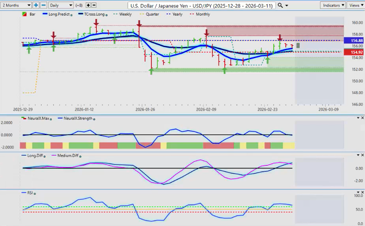Close the RSI indicator panel

point(362,192)
